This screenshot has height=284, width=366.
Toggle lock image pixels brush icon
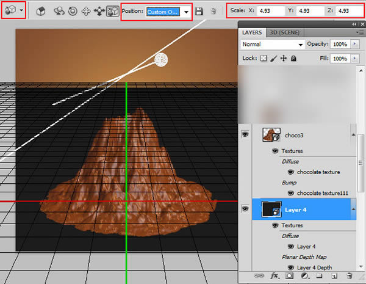[x=273, y=58]
